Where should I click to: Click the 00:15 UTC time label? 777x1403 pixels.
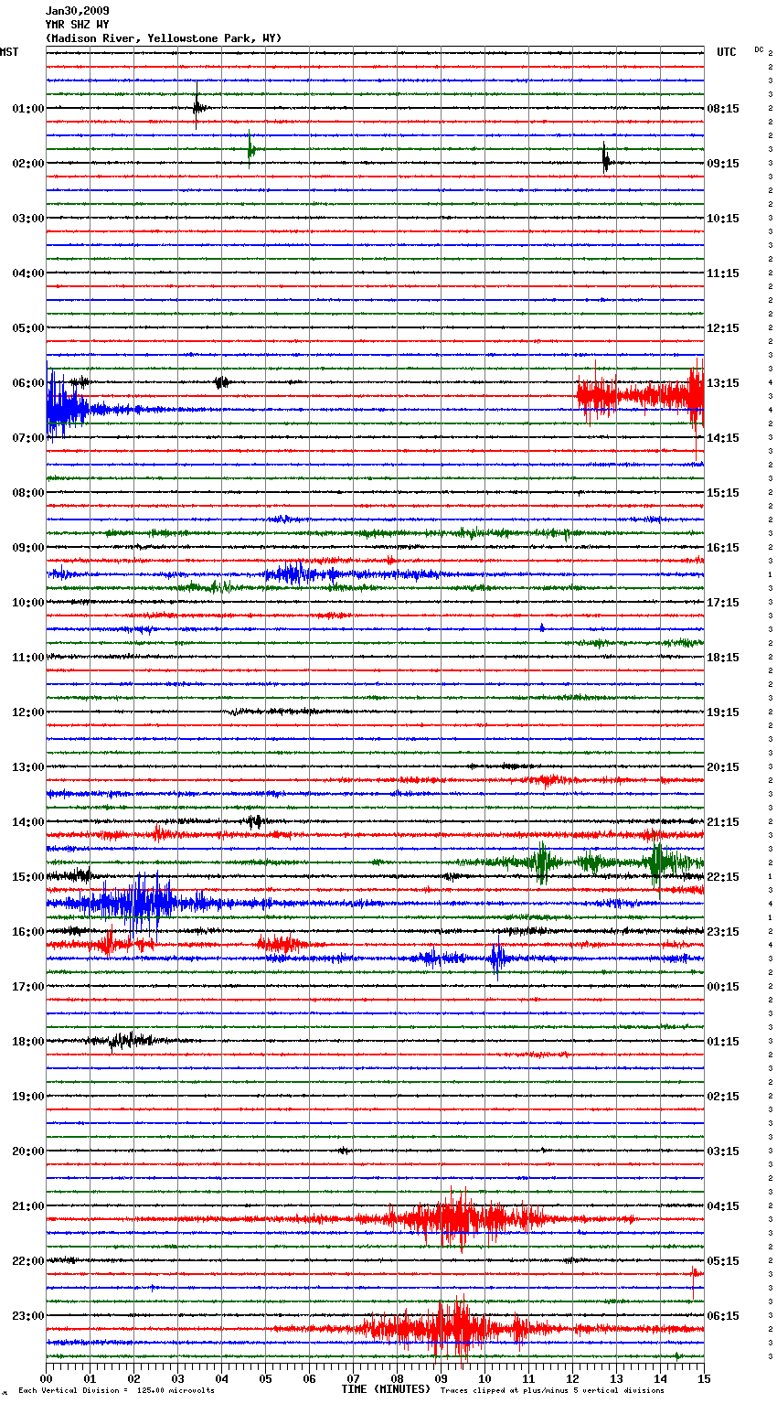[x=723, y=987]
